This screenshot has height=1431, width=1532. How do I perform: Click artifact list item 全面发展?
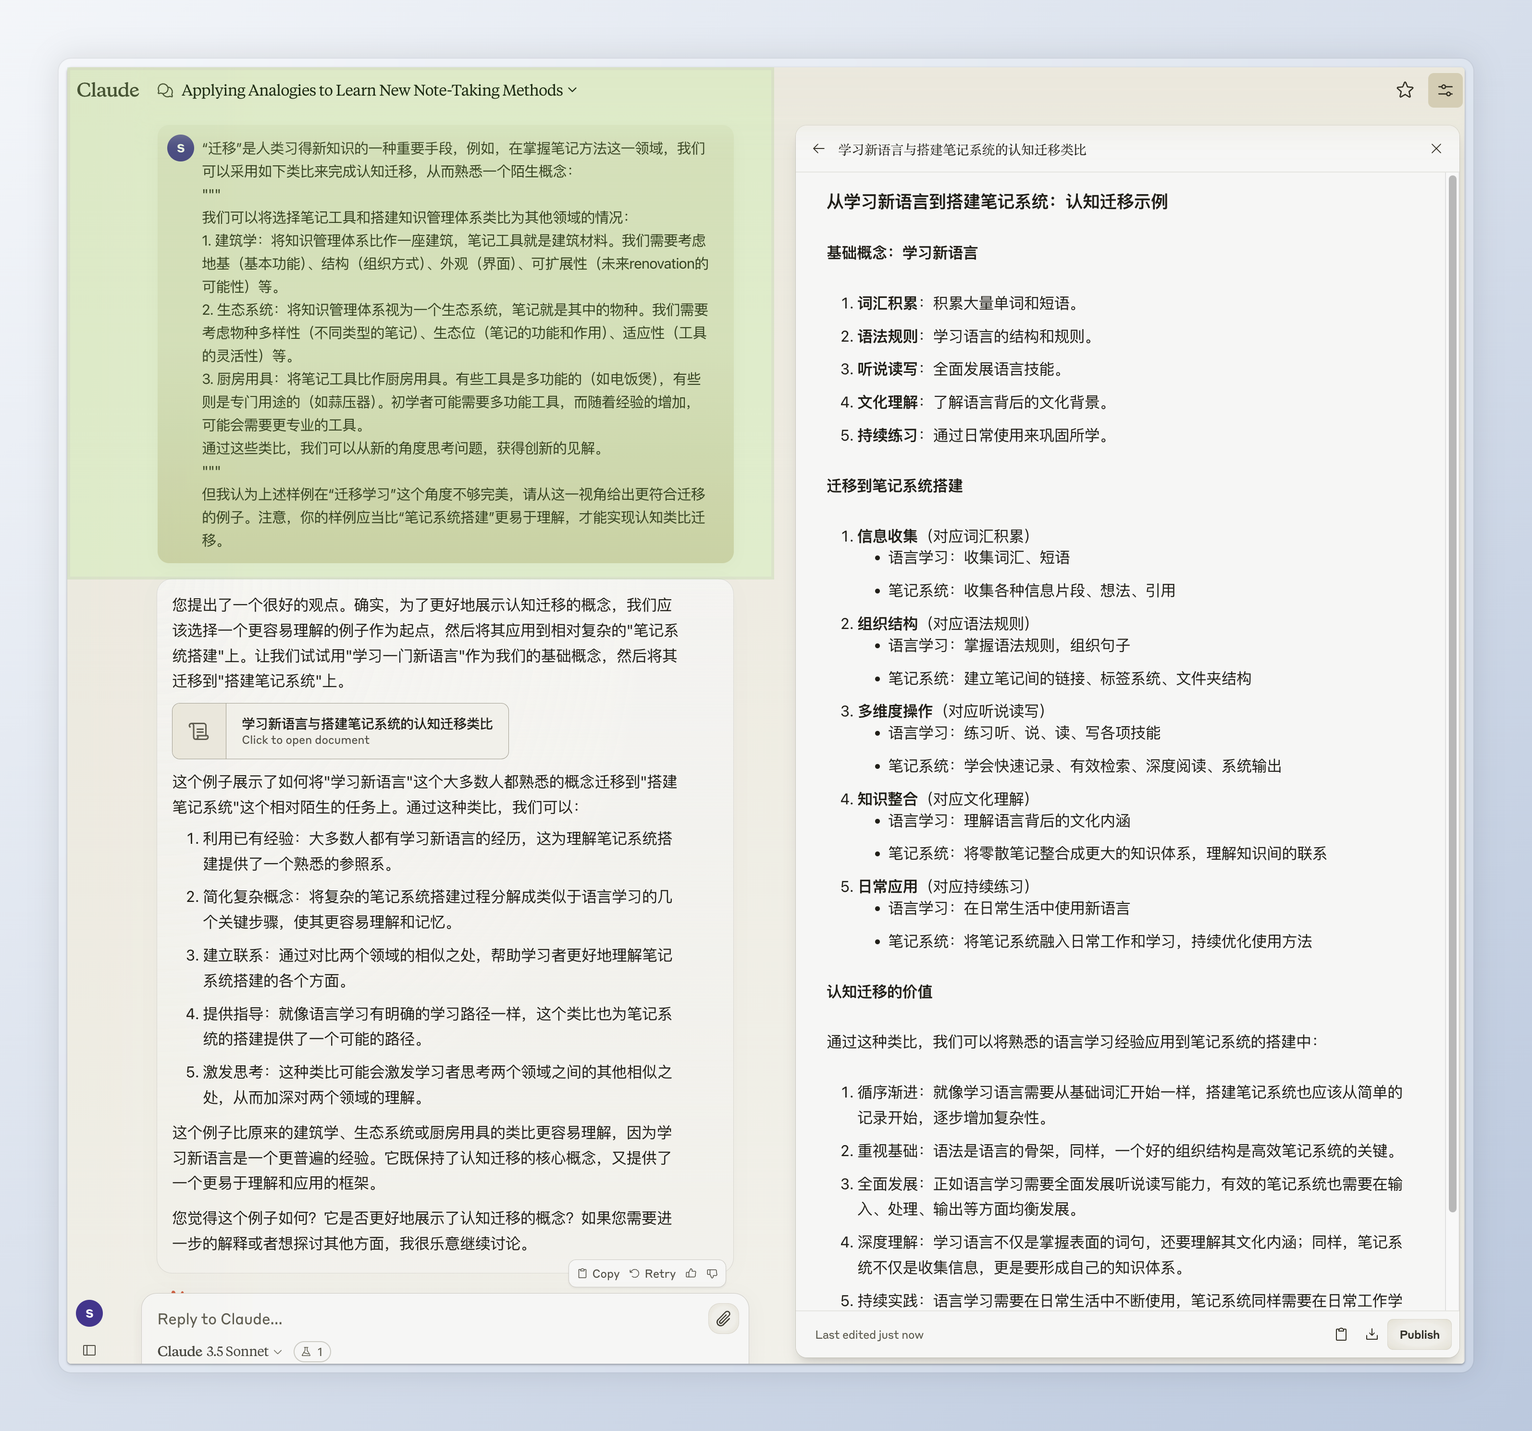coord(1122,1196)
